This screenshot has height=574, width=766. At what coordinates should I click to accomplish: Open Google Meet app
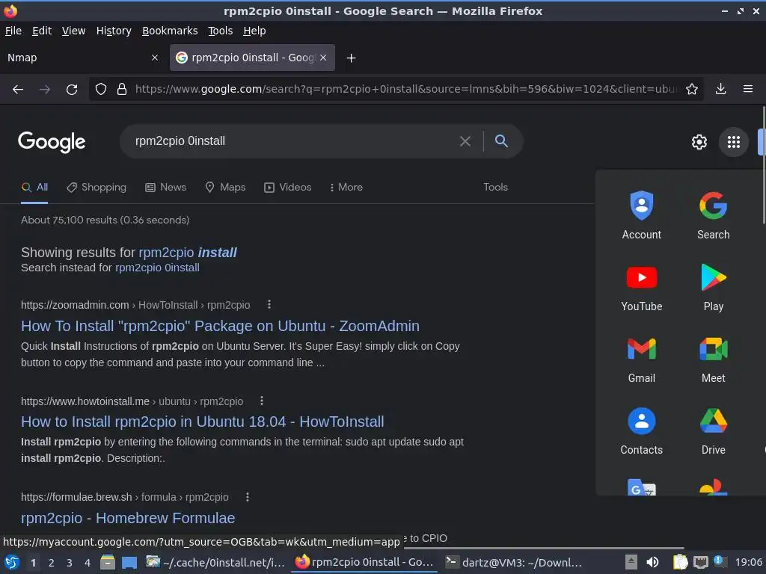point(713,359)
